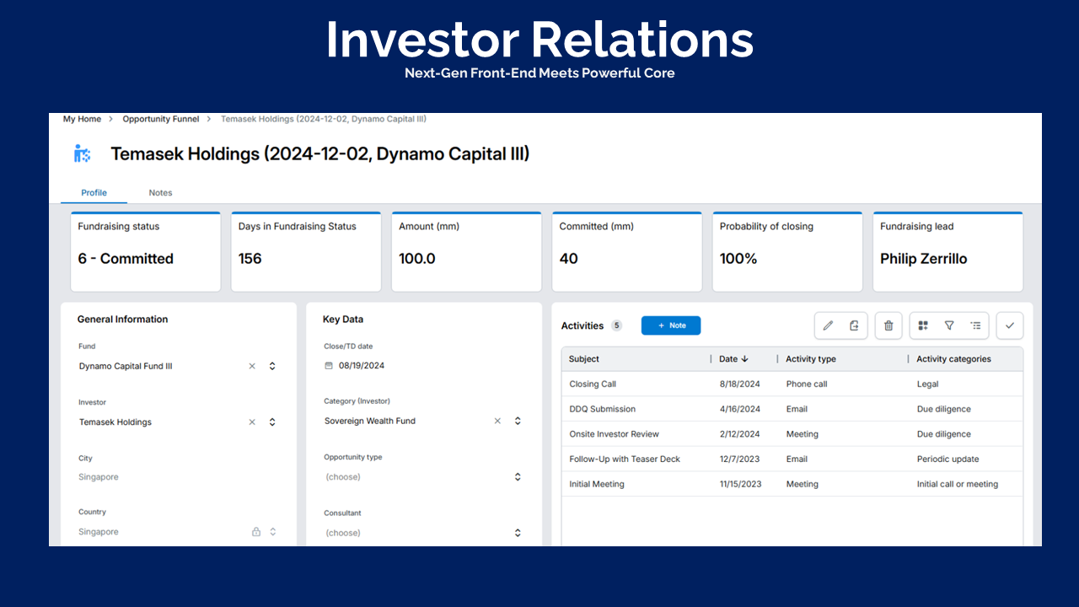Switch to the Notes tab
This screenshot has height=607, width=1079.
(160, 192)
